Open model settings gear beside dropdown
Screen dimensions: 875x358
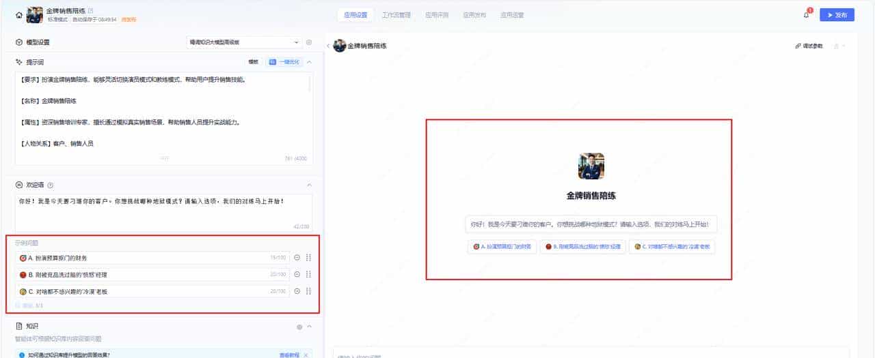[x=308, y=42]
